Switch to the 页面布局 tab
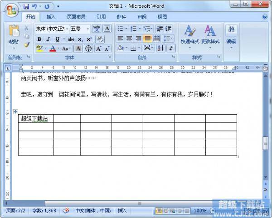Viewport: 272px width, 218px height. [76, 17]
